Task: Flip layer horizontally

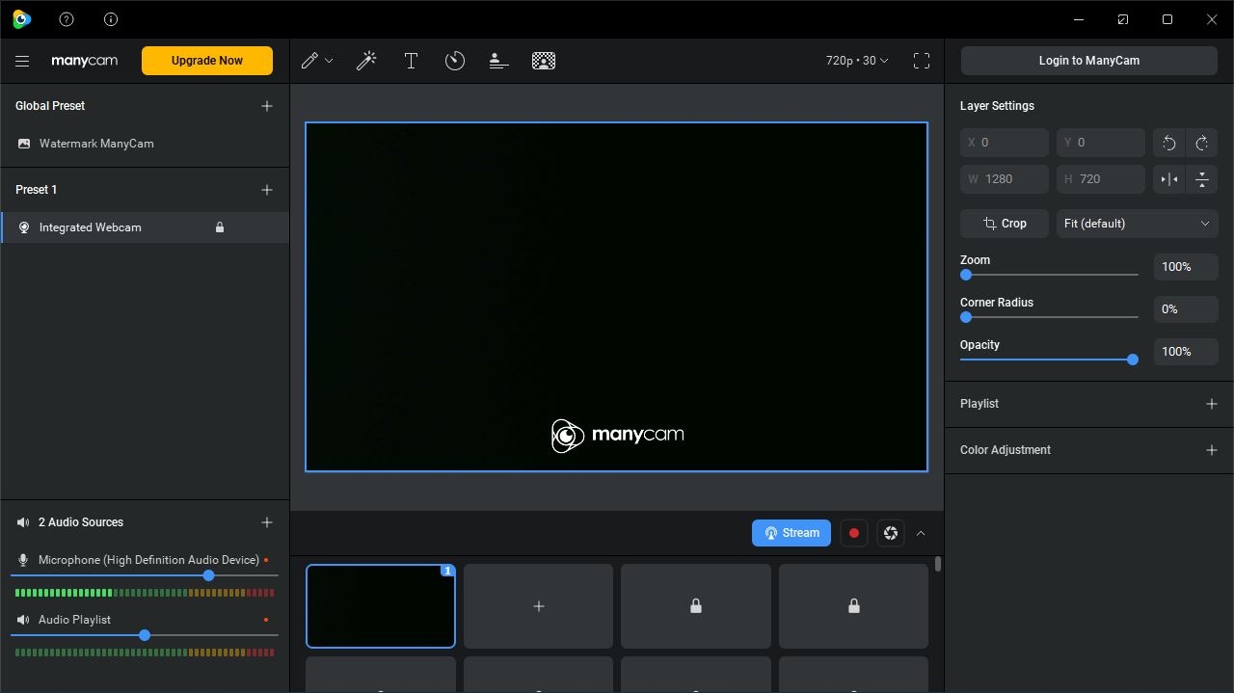Action: 1169,179
